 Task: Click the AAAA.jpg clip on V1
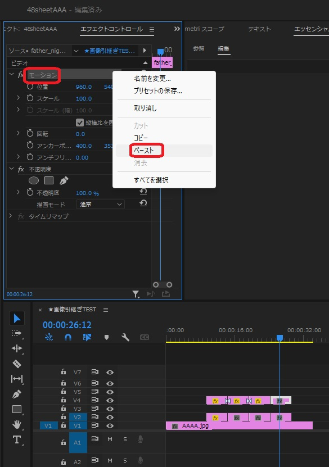pos(239,425)
